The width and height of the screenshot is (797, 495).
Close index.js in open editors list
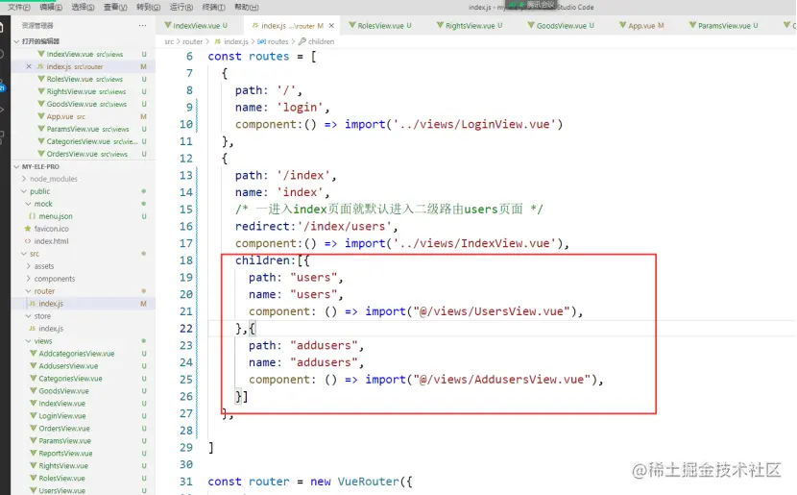tap(29, 66)
